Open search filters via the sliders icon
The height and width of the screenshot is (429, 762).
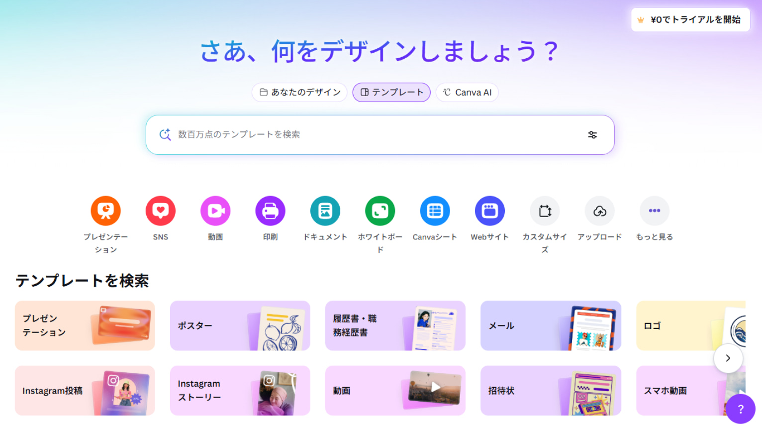(592, 134)
